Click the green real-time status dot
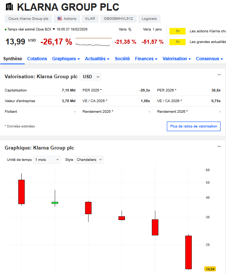This screenshot has width=226, height=274. [6, 29]
